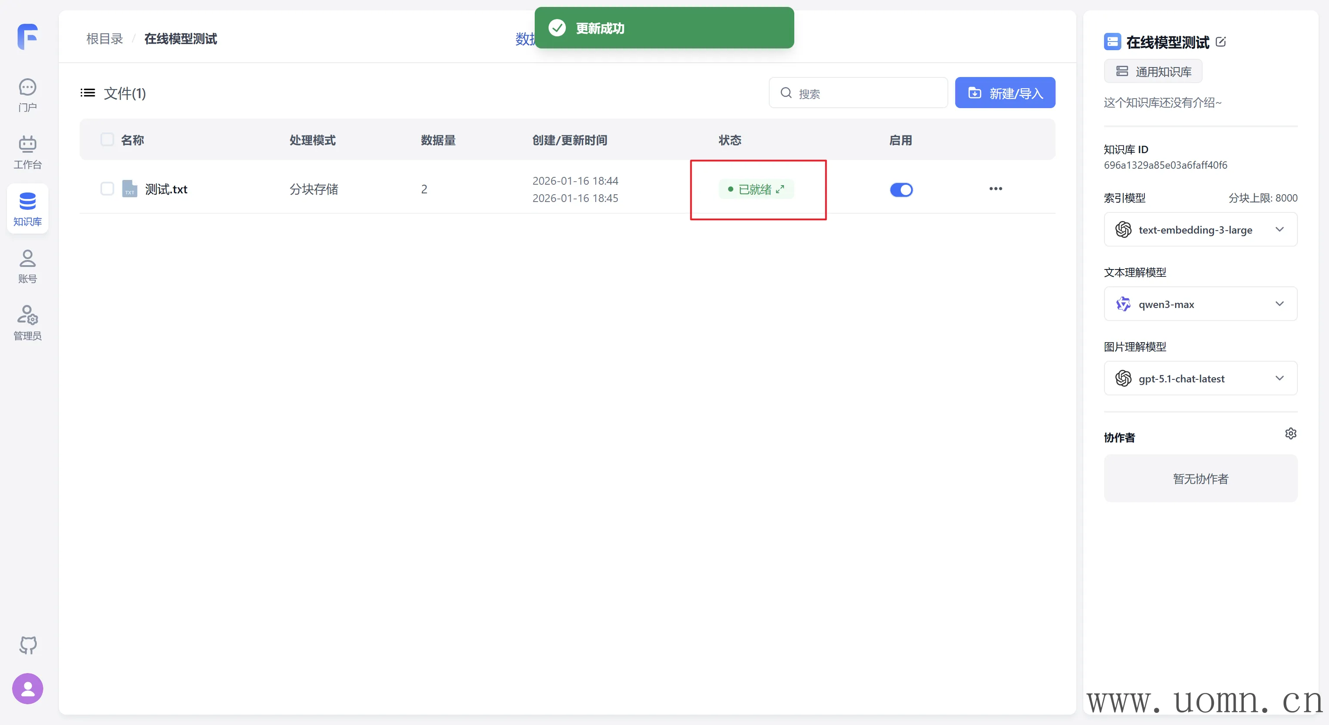The width and height of the screenshot is (1329, 725).
Task: Edit knowledge base name pencil icon
Action: click(1221, 42)
